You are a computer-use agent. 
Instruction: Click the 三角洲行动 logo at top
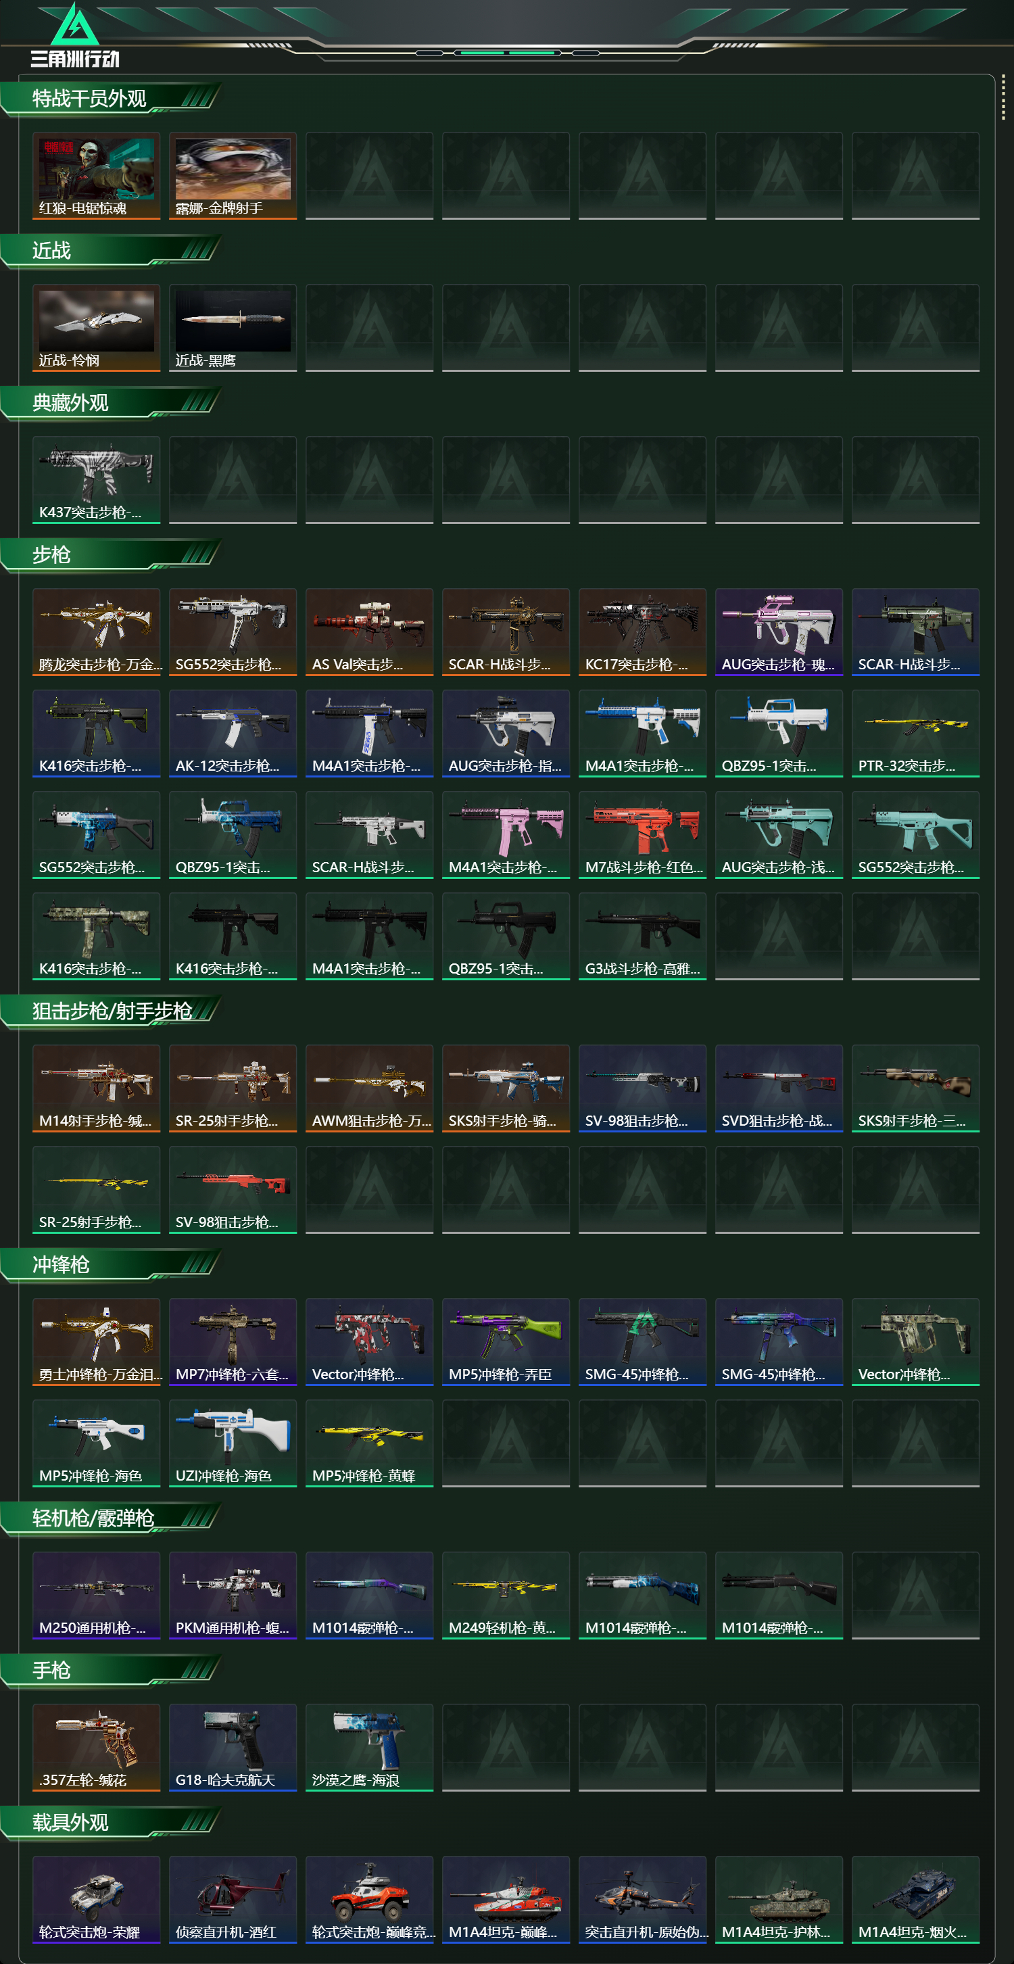point(75,36)
